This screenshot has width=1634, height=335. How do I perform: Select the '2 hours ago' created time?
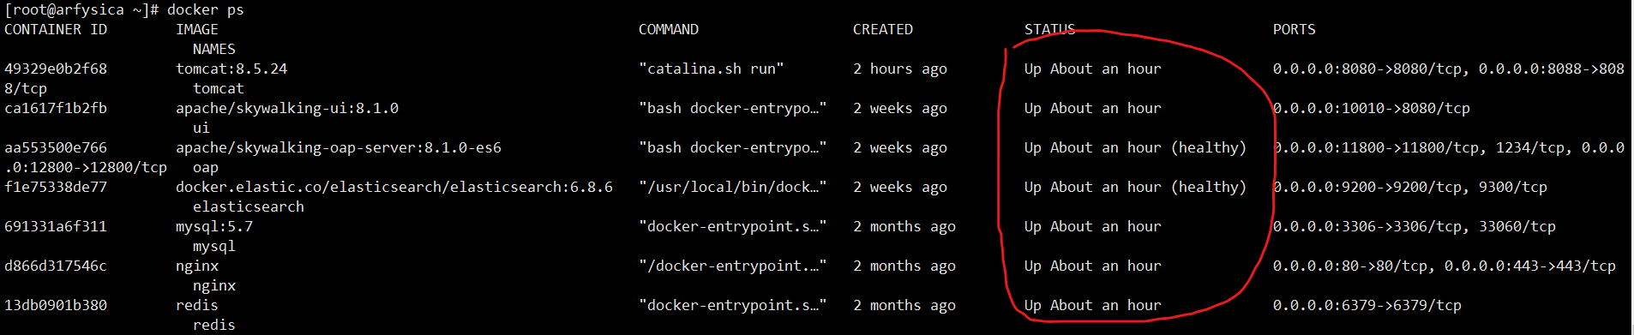click(x=900, y=69)
